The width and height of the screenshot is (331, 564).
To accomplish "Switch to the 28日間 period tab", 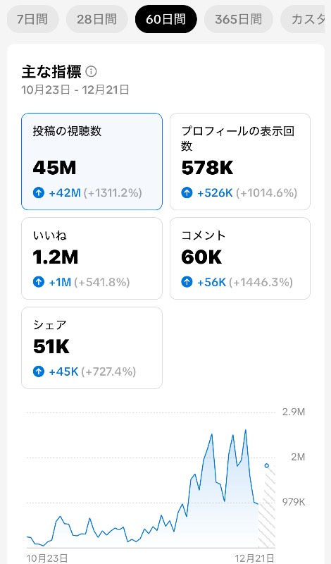I will [x=96, y=19].
